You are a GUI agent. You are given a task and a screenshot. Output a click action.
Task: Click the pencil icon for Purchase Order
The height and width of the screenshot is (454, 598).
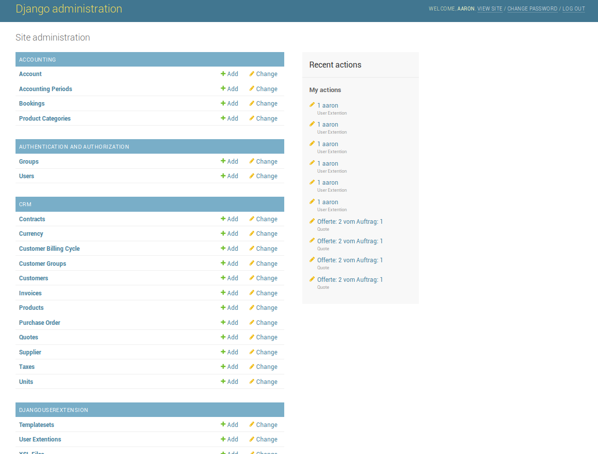click(252, 322)
